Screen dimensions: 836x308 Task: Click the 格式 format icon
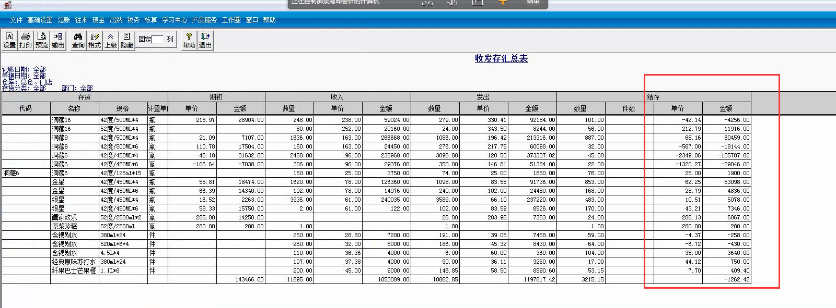click(x=95, y=40)
